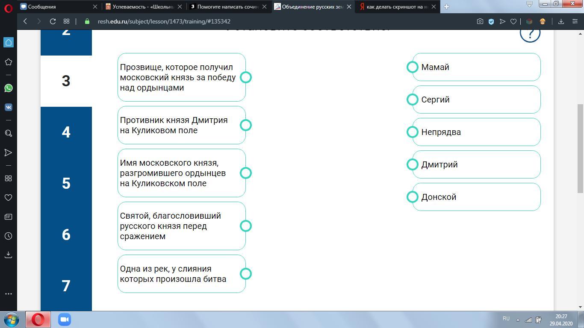Go to exercise number 4
584x328 pixels.
(66, 132)
